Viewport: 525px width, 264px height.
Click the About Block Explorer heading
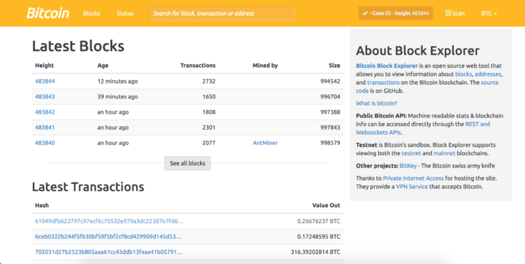(418, 51)
